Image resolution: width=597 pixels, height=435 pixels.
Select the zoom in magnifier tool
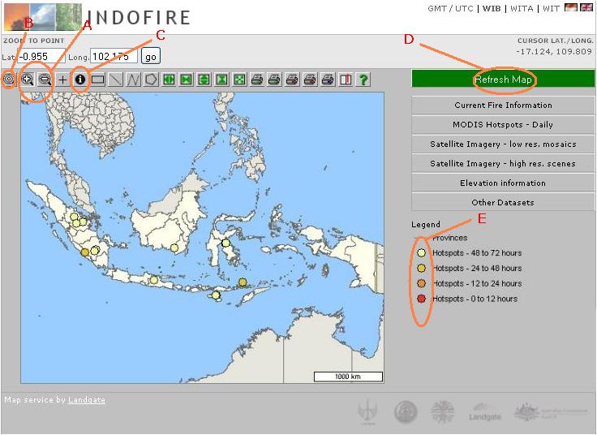coord(28,80)
